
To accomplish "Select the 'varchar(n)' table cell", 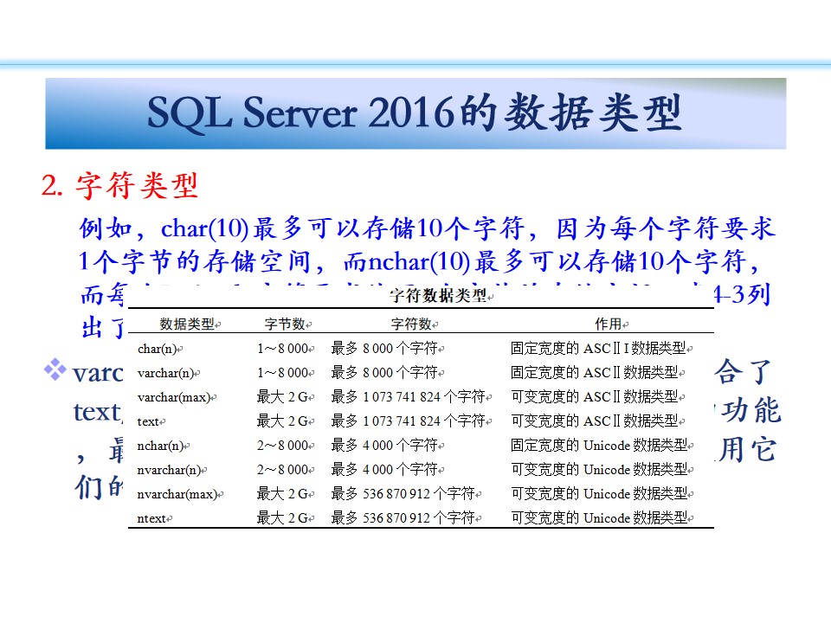I will 166,373.
